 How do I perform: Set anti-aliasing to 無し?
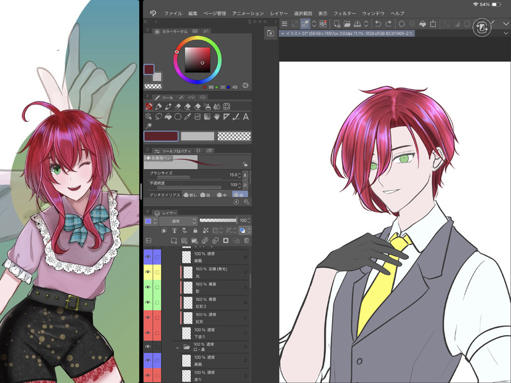click(x=190, y=195)
